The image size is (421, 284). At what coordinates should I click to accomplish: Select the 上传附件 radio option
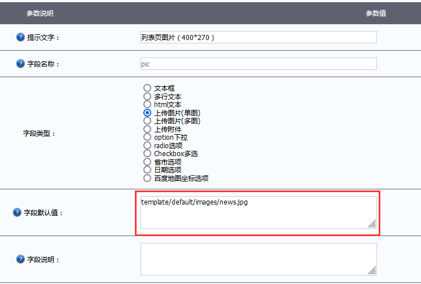click(147, 129)
